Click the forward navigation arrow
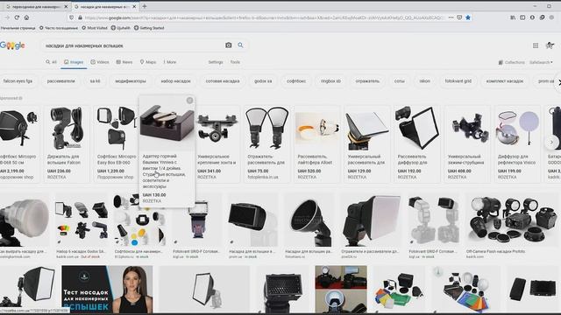Image resolution: width=561 pixels, height=315 pixels. [x=7, y=17]
